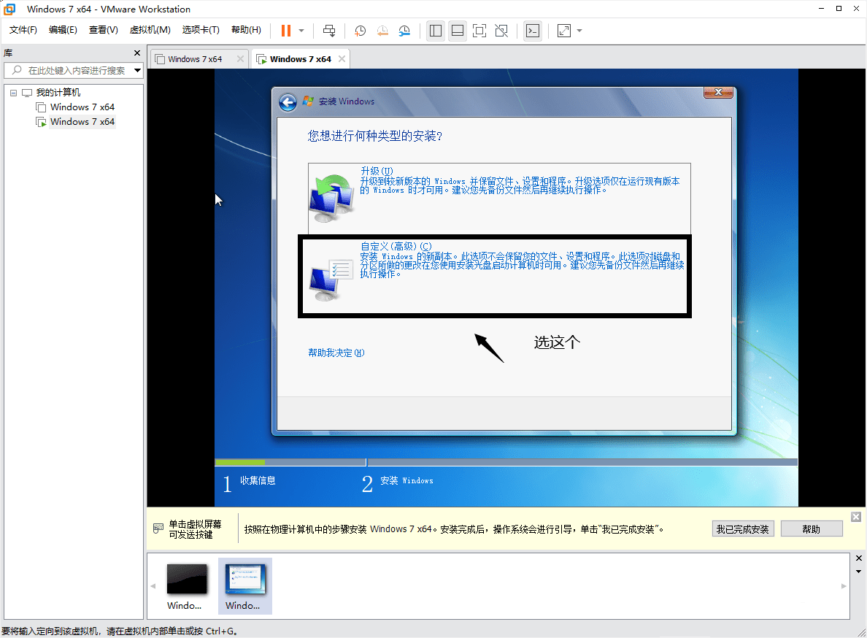Select 我的计算机 in the library tree
The width and height of the screenshot is (867, 638).
(x=58, y=92)
